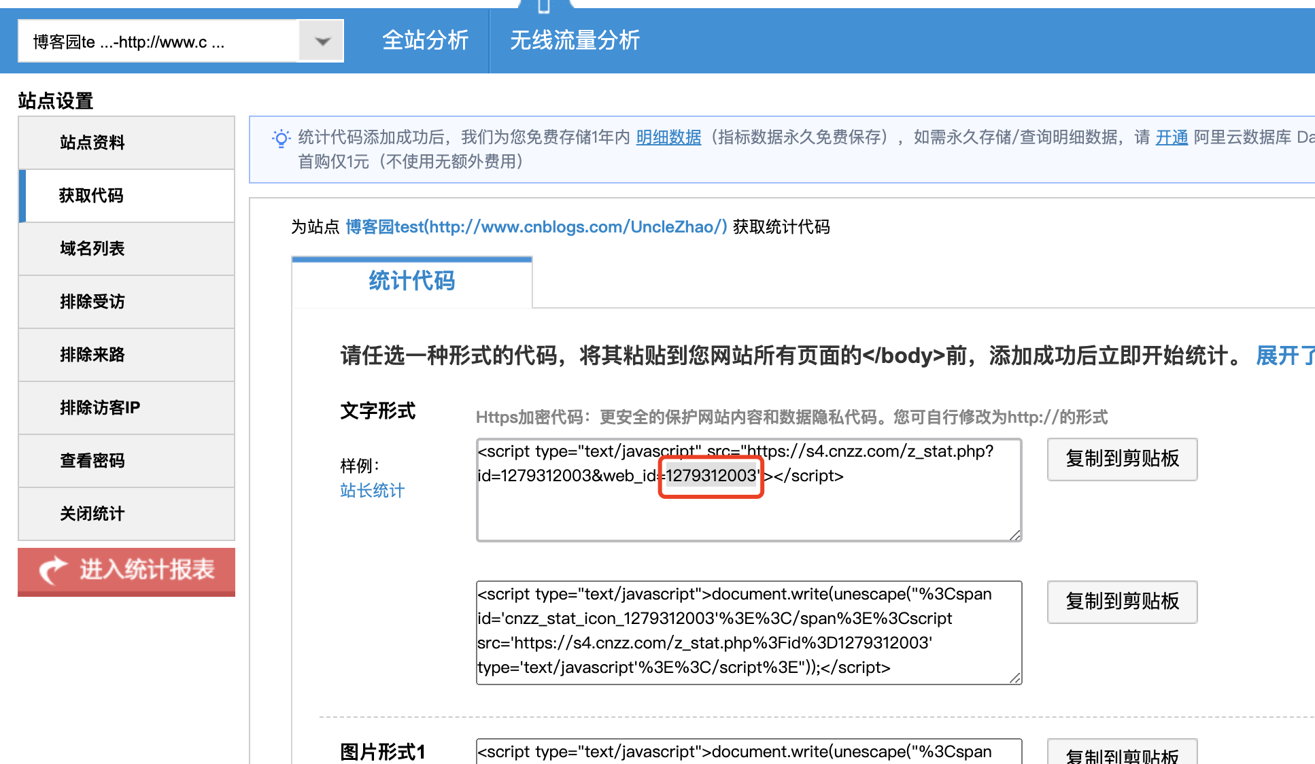Click the 文字形式 heading
The width and height of the screenshot is (1315, 764).
click(378, 411)
